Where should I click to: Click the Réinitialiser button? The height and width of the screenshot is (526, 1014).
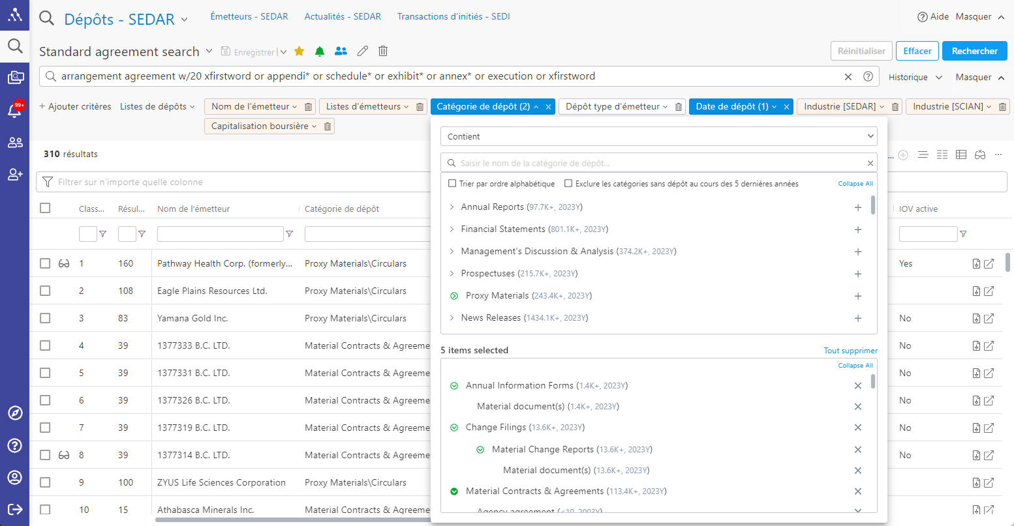point(861,51)
